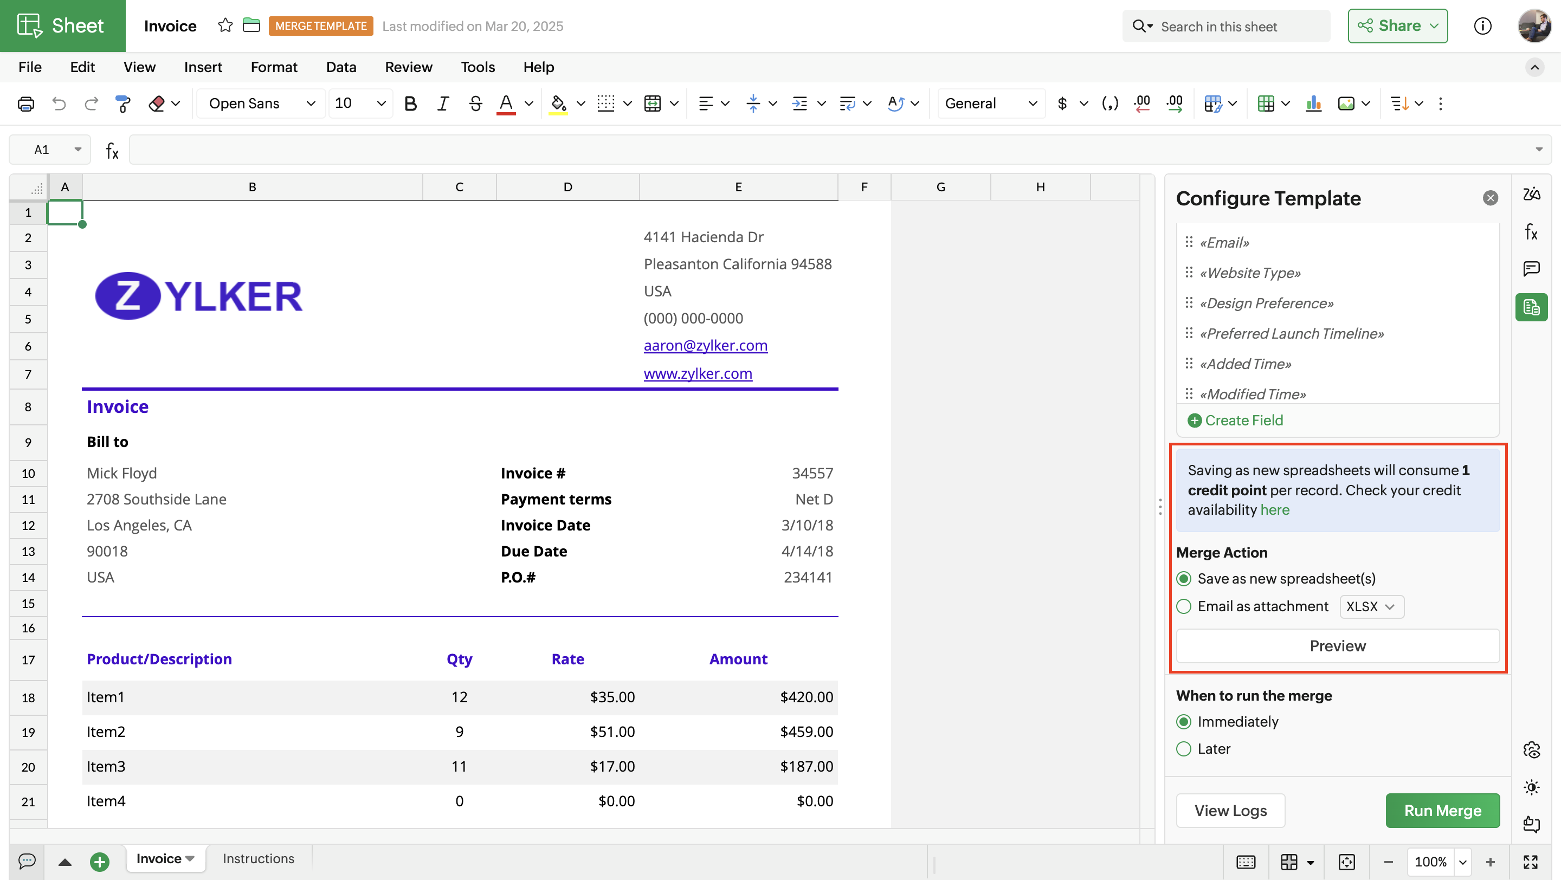Screen dimensions: 1561x880
Task: Open the Data menu
Action: [340, 67]
